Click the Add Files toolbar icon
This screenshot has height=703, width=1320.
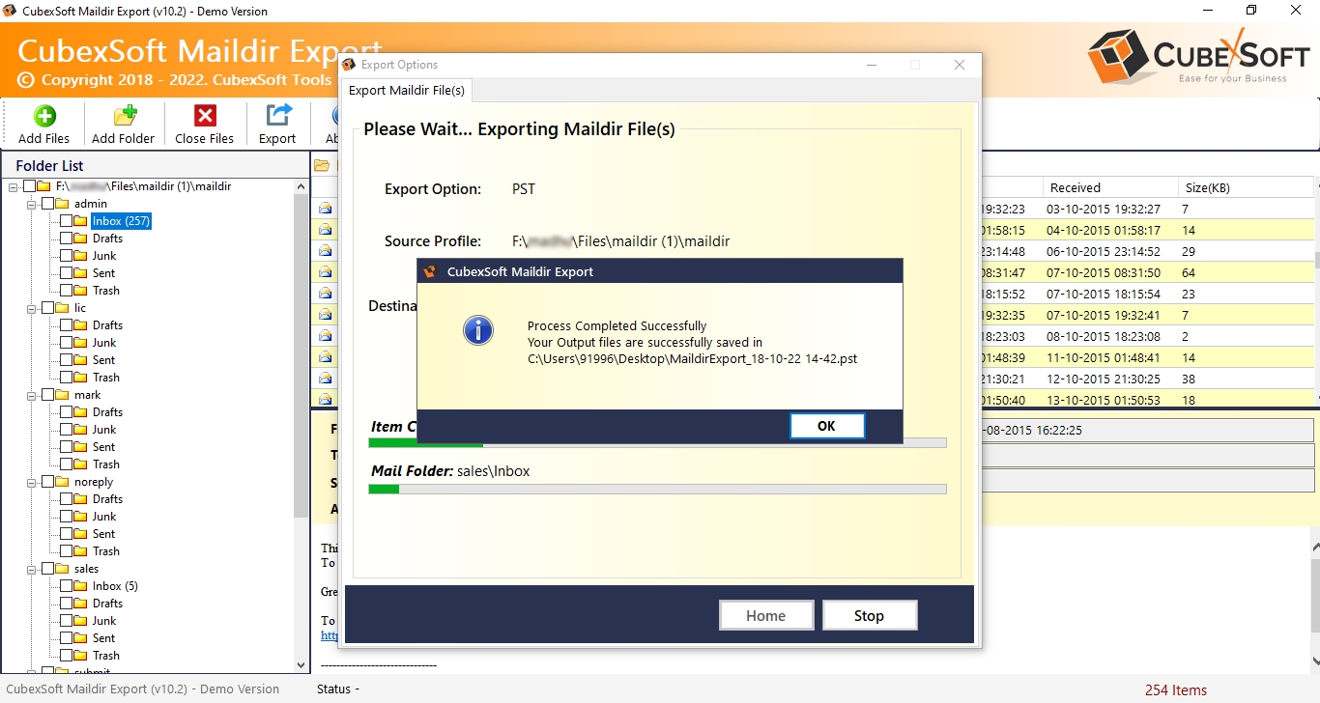coord(44,117)
